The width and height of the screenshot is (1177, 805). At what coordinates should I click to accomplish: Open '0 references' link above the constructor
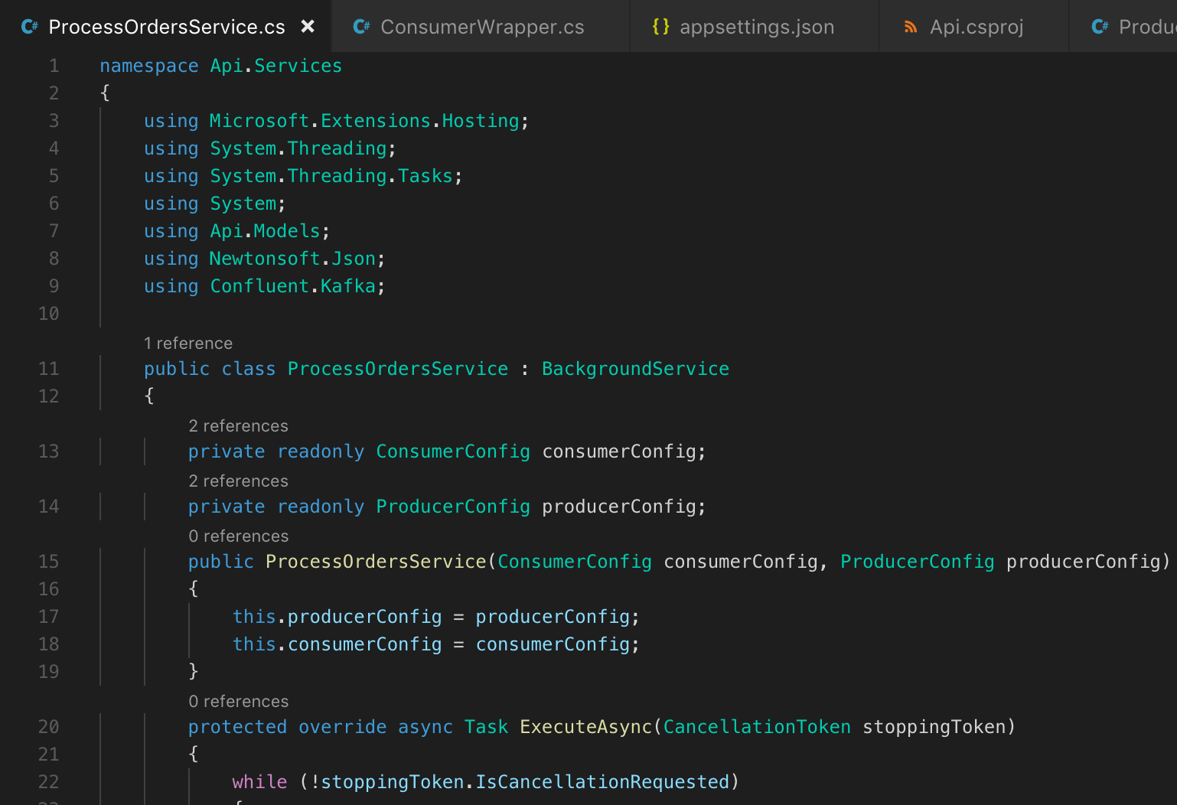[239, 536]
